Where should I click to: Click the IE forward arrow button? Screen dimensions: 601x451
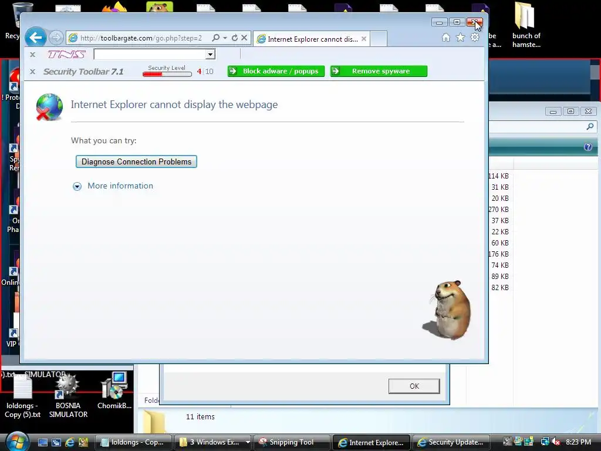(x=56, y=38)
